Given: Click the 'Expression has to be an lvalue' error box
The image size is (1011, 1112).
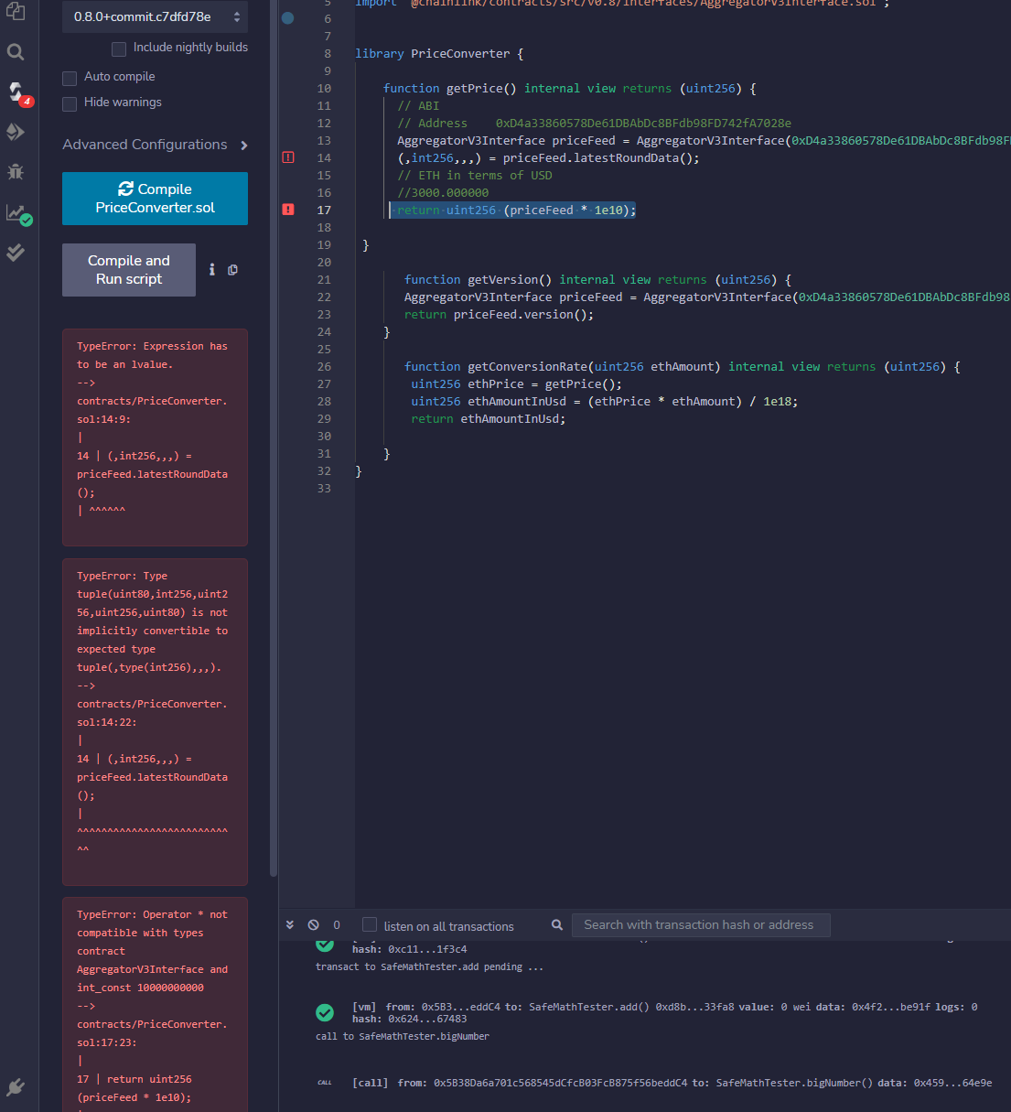Looking at the screenshot, I should point(155,437).
